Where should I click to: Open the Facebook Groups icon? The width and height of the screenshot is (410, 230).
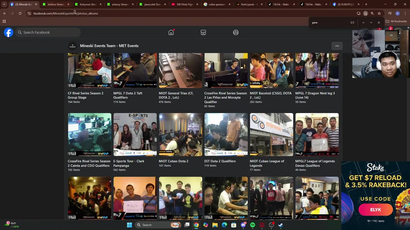pyautogui.click(x=236, y=32)
